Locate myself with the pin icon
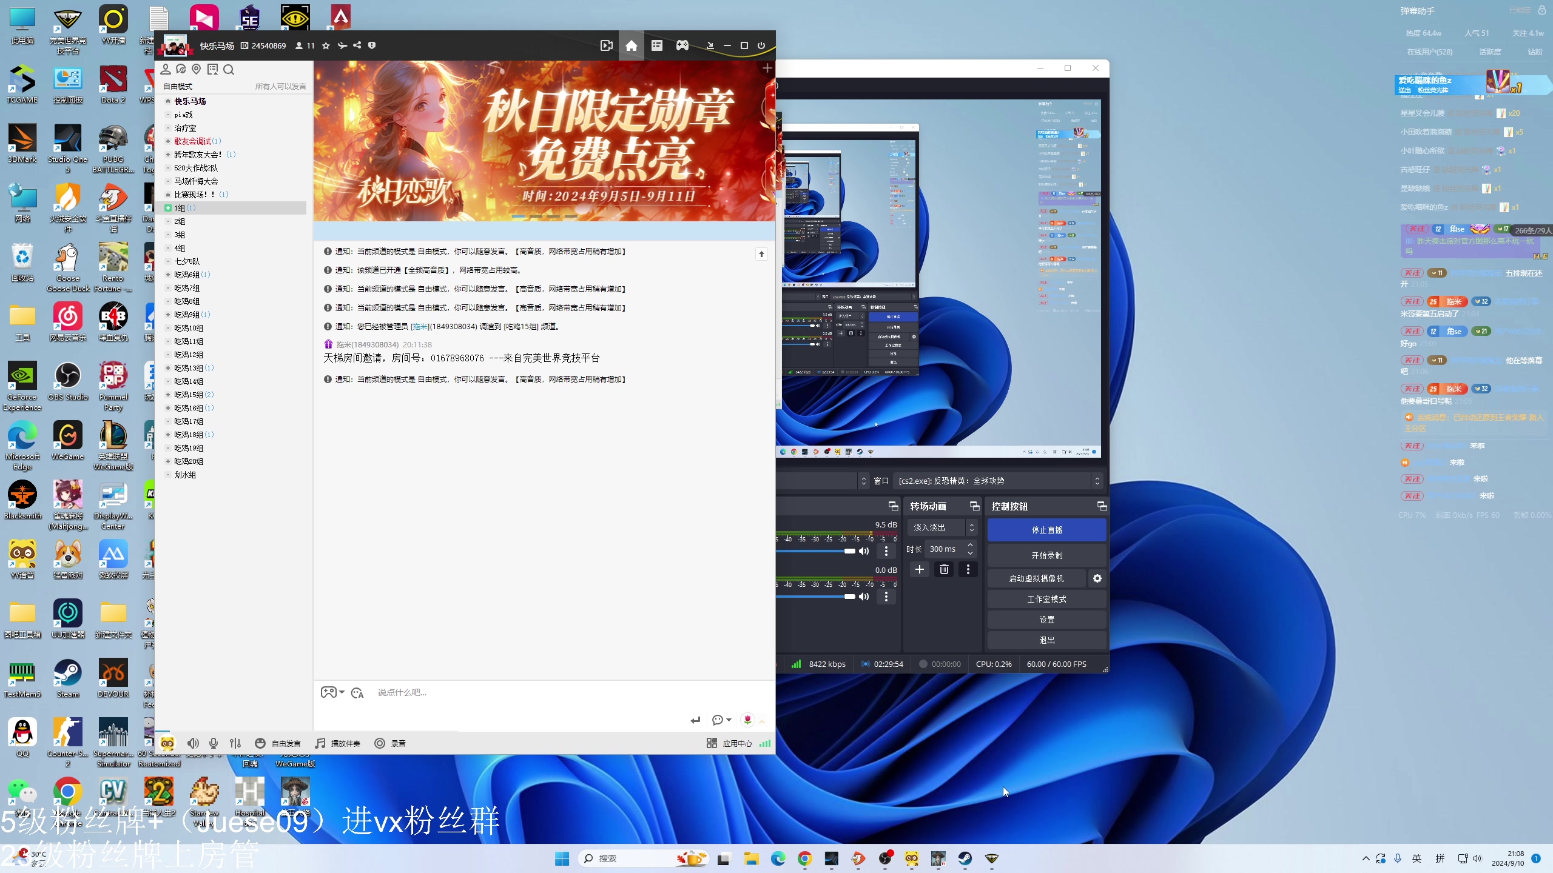 click(196, 70)
